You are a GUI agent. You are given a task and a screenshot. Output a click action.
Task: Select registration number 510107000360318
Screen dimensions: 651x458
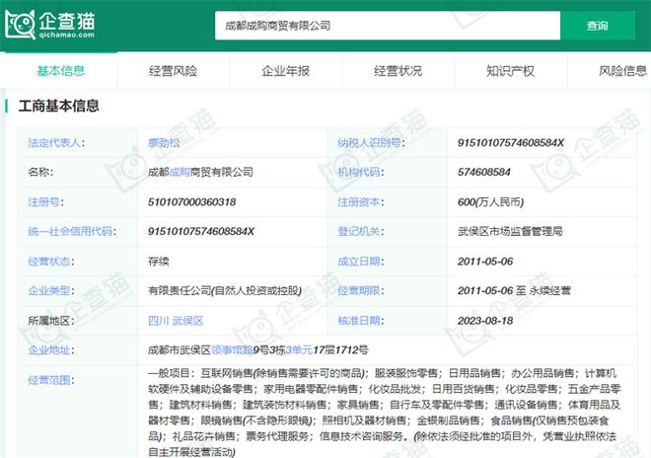pos(191,202)
